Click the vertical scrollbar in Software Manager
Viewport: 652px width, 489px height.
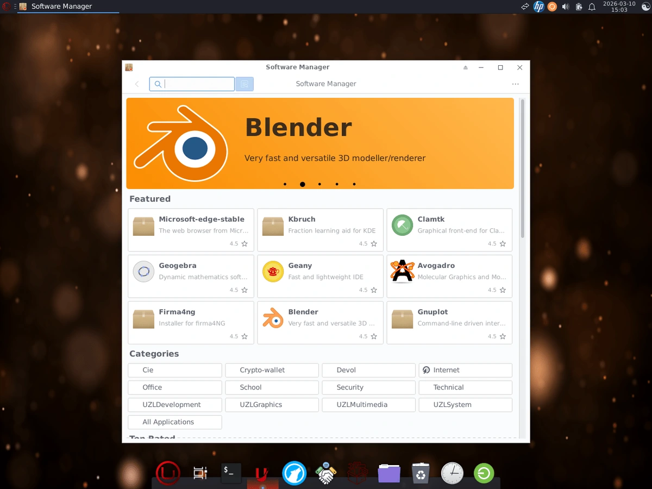click(523, 168)
